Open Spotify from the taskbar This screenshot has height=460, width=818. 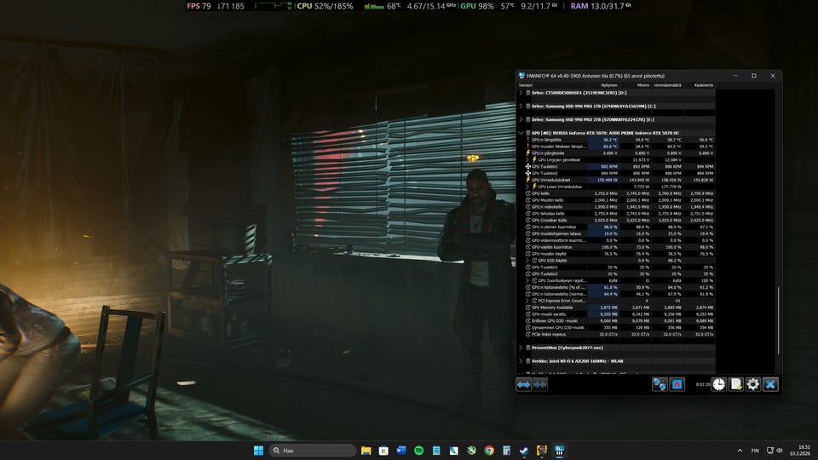pyautogui.click(x=419, y=451)
